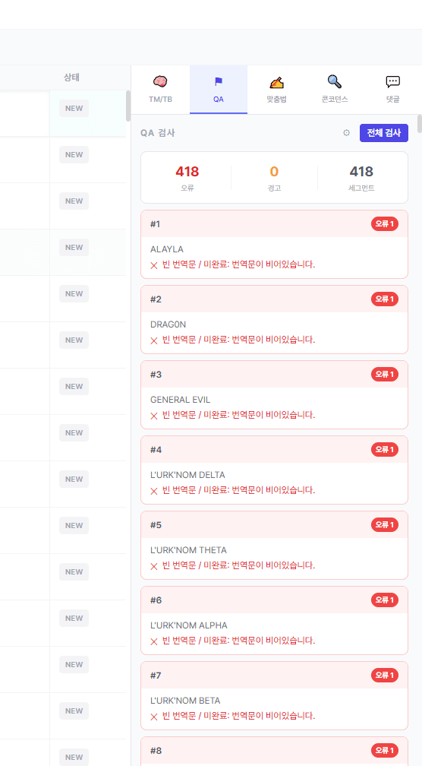Click the NEW status badge in first row
This screenshot has width=422, height=766.
click(x=74, y=109)
